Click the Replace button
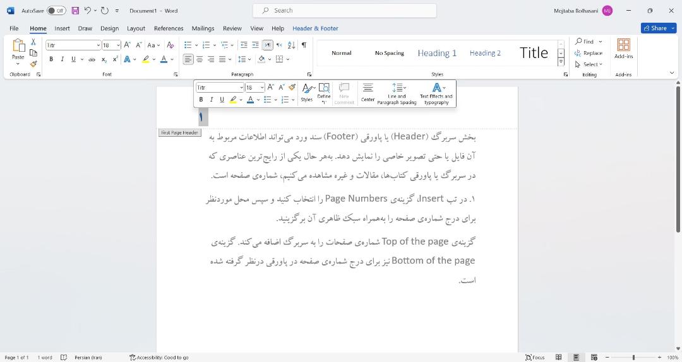Screen dimensions: 682x362 (589, 53)
